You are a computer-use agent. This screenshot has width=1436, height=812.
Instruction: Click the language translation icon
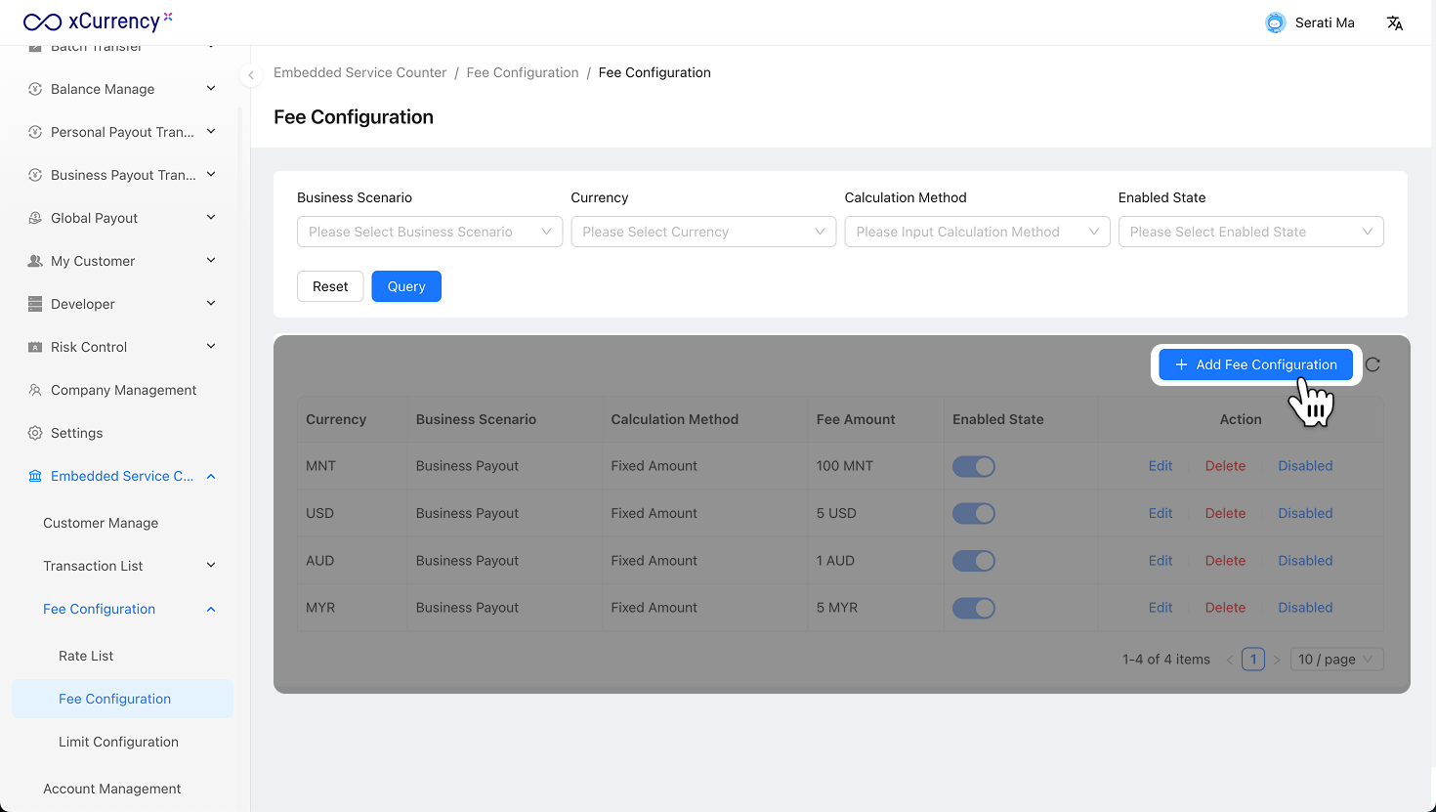click(x=1394, y=22)
